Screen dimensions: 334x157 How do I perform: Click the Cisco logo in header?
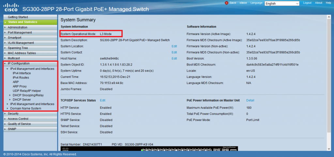[x=11, y=7]
